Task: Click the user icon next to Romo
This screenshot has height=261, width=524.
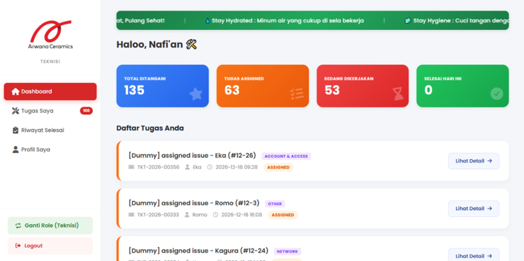Action: (x=187, y=215)
